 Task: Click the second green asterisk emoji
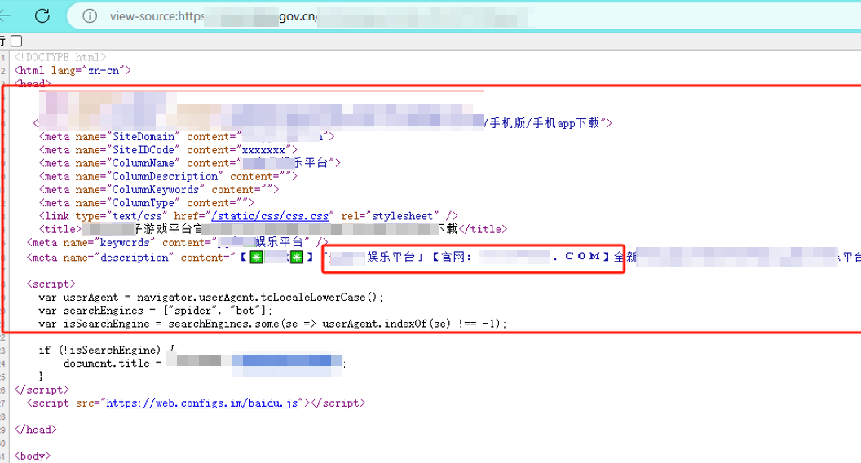296,258
